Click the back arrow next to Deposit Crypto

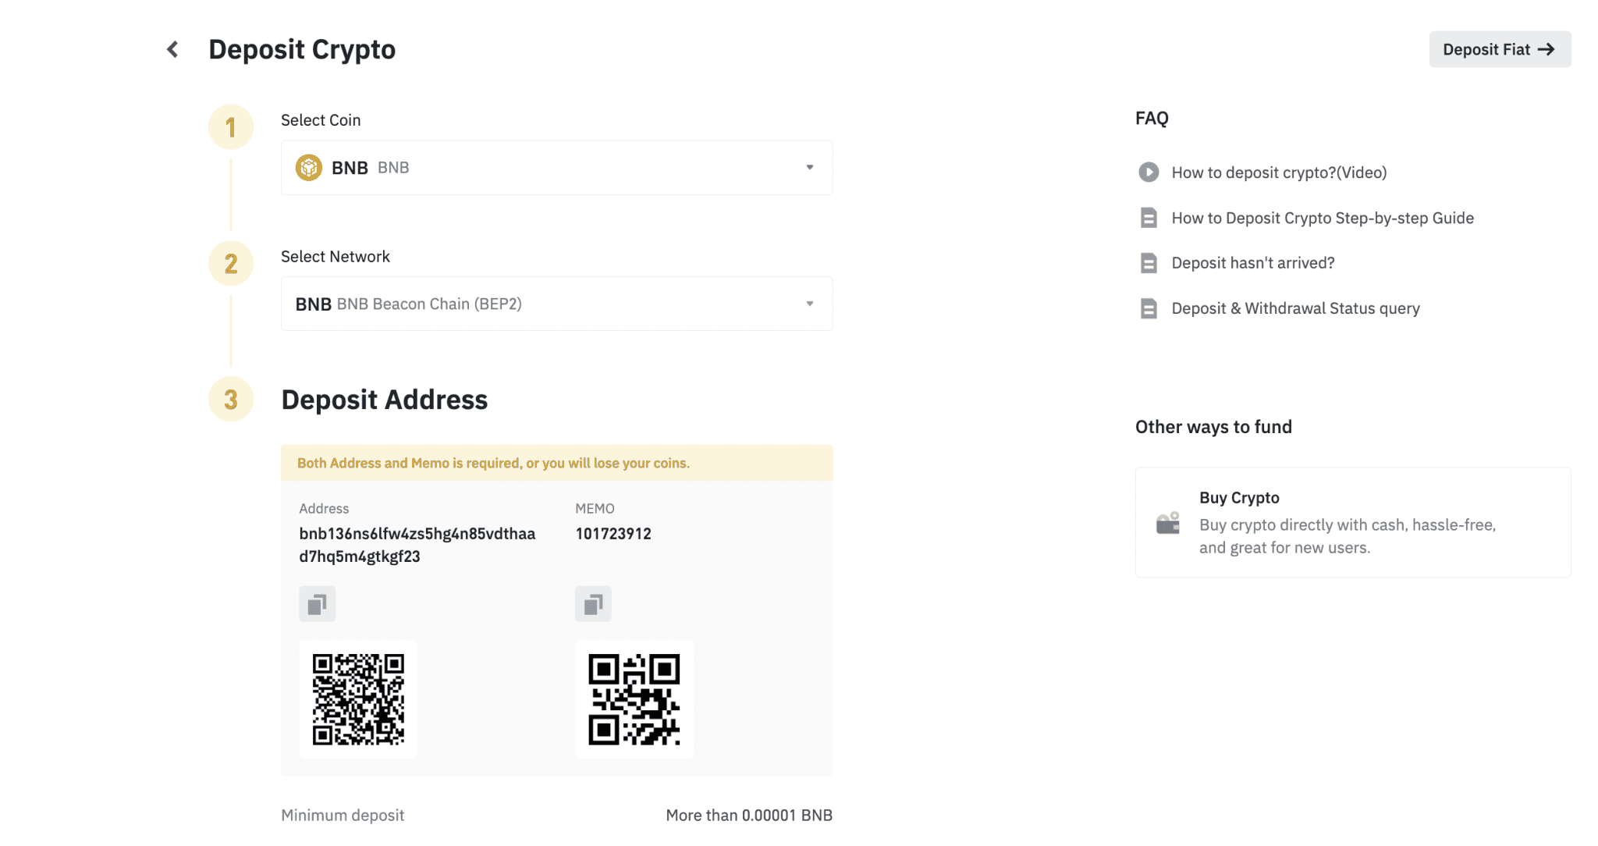pos(172,49)
